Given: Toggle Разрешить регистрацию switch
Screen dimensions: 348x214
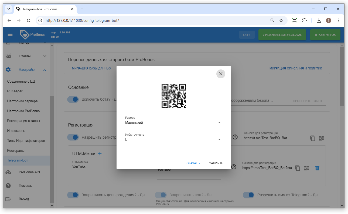Looking at the screenshot, I should coord(73,137).
